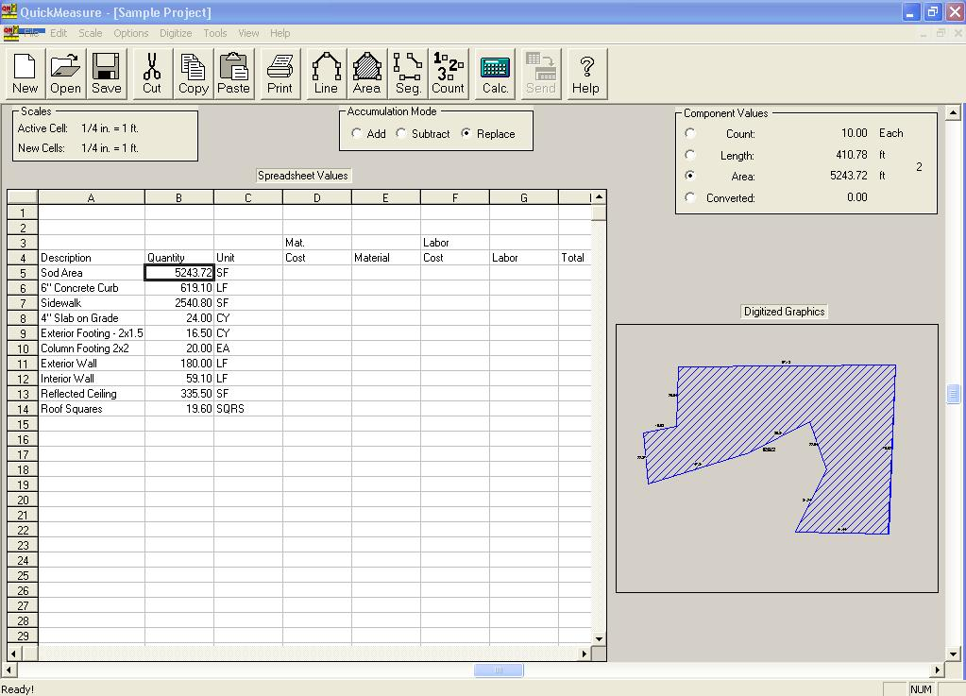Open the Scale menu
Screen dimensions: 966x696
click(x=90, y=33)
